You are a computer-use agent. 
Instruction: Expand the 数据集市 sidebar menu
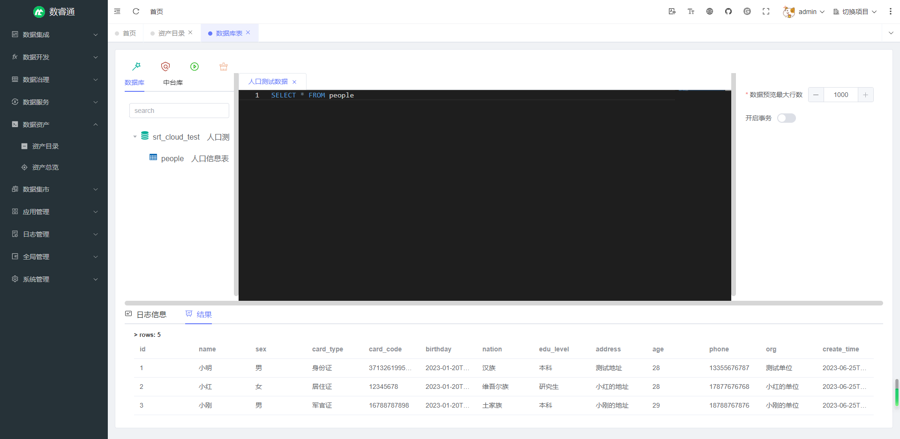click(54, 189)
